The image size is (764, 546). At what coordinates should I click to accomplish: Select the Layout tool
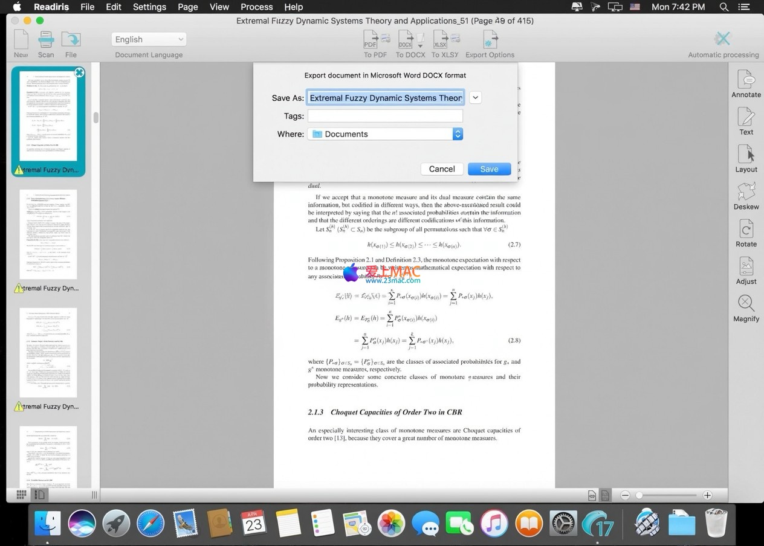click(746, 156)
